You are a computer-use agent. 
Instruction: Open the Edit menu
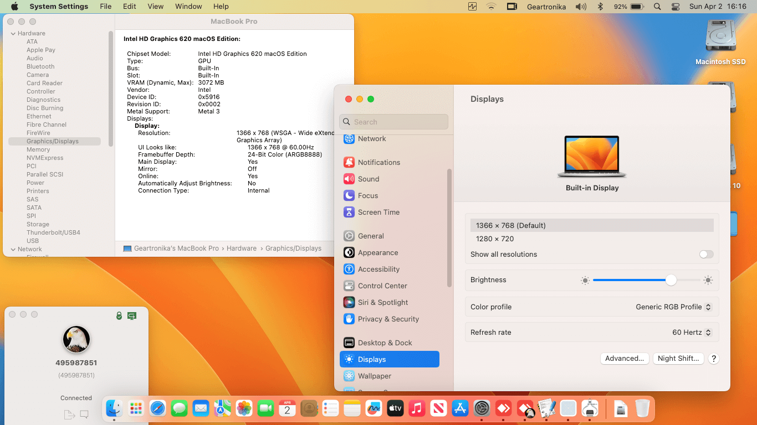[130, 7]
